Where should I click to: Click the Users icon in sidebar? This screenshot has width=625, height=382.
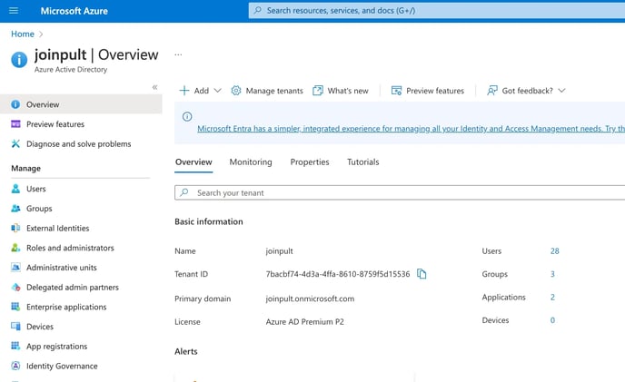click(x=15, y=189)
